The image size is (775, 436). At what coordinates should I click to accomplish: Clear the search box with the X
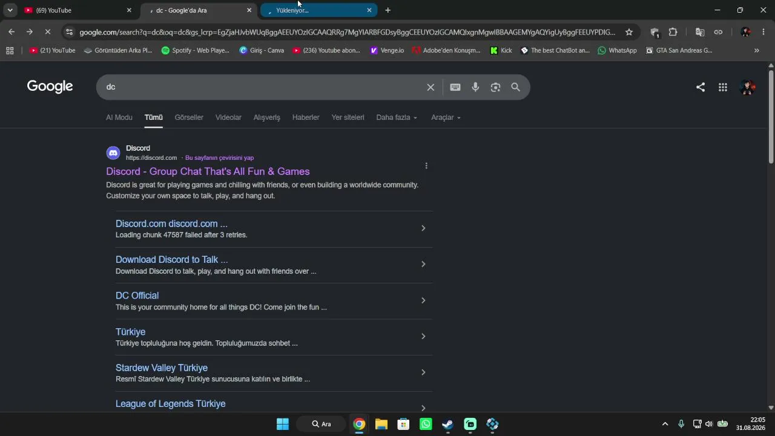(430, 87)
